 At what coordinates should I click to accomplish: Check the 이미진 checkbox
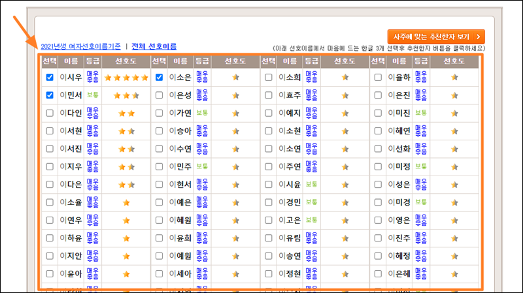click(x=378, y=113)
